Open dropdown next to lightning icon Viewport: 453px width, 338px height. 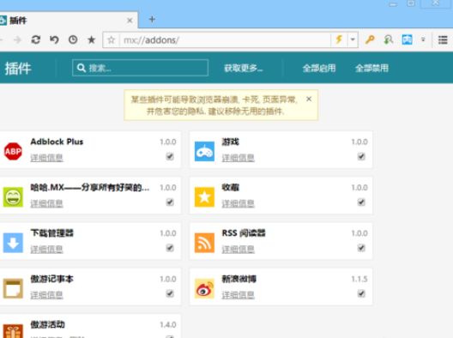click(x=353, y=39)
